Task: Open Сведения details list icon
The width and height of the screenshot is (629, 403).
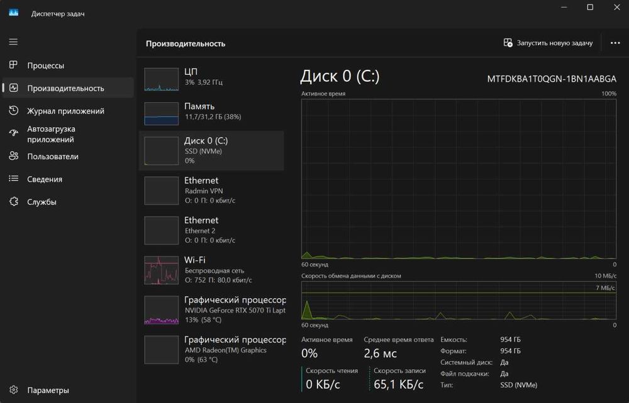Action: 13,179
